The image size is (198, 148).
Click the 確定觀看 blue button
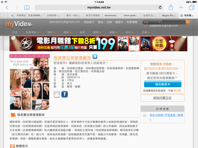pos(163,84)
